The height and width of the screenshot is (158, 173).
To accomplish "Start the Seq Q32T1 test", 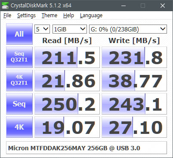I will click(19, 57).
